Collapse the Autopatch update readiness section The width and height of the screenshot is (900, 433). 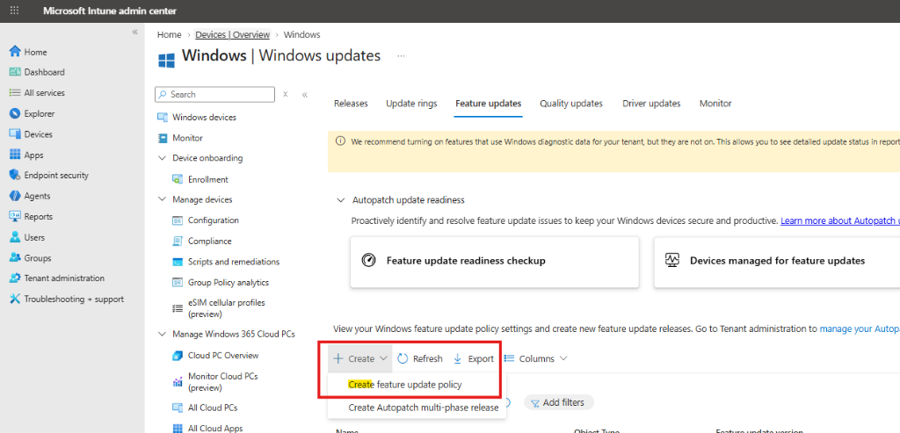340,200
